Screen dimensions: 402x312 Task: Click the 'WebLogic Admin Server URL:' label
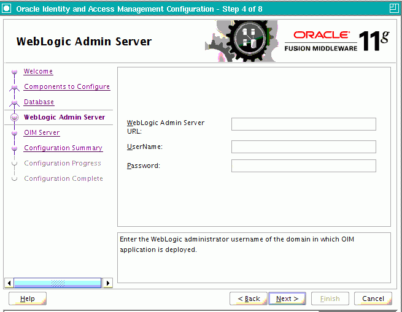[165, 127]
